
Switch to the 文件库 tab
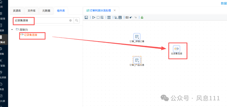click(31, 11)
